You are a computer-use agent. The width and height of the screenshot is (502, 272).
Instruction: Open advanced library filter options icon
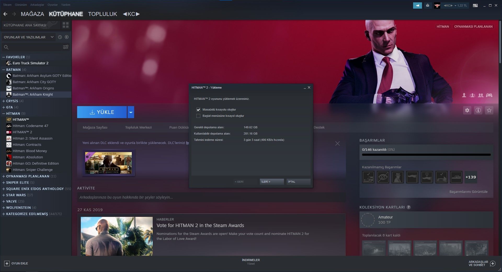(x=66, y=47)
